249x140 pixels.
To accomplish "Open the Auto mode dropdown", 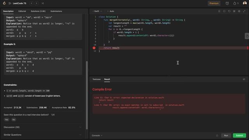I will 111,11.
